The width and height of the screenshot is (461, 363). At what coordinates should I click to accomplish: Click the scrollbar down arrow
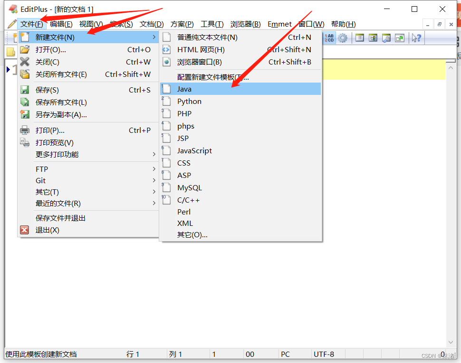point(451,342)
